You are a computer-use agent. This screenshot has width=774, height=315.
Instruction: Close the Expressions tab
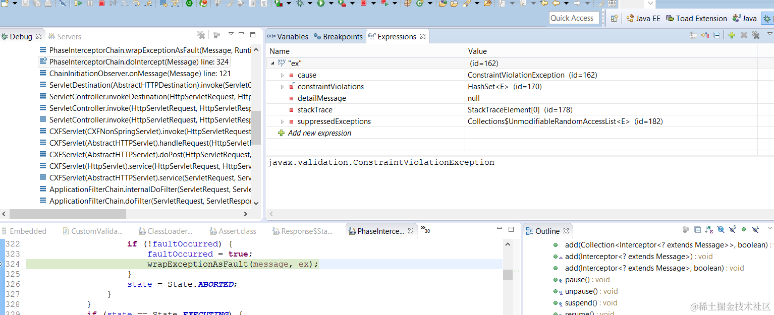pyautogui.click(x=423, y=36)
